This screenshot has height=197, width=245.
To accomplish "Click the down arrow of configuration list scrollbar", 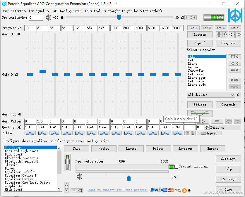I will point(59,189).
